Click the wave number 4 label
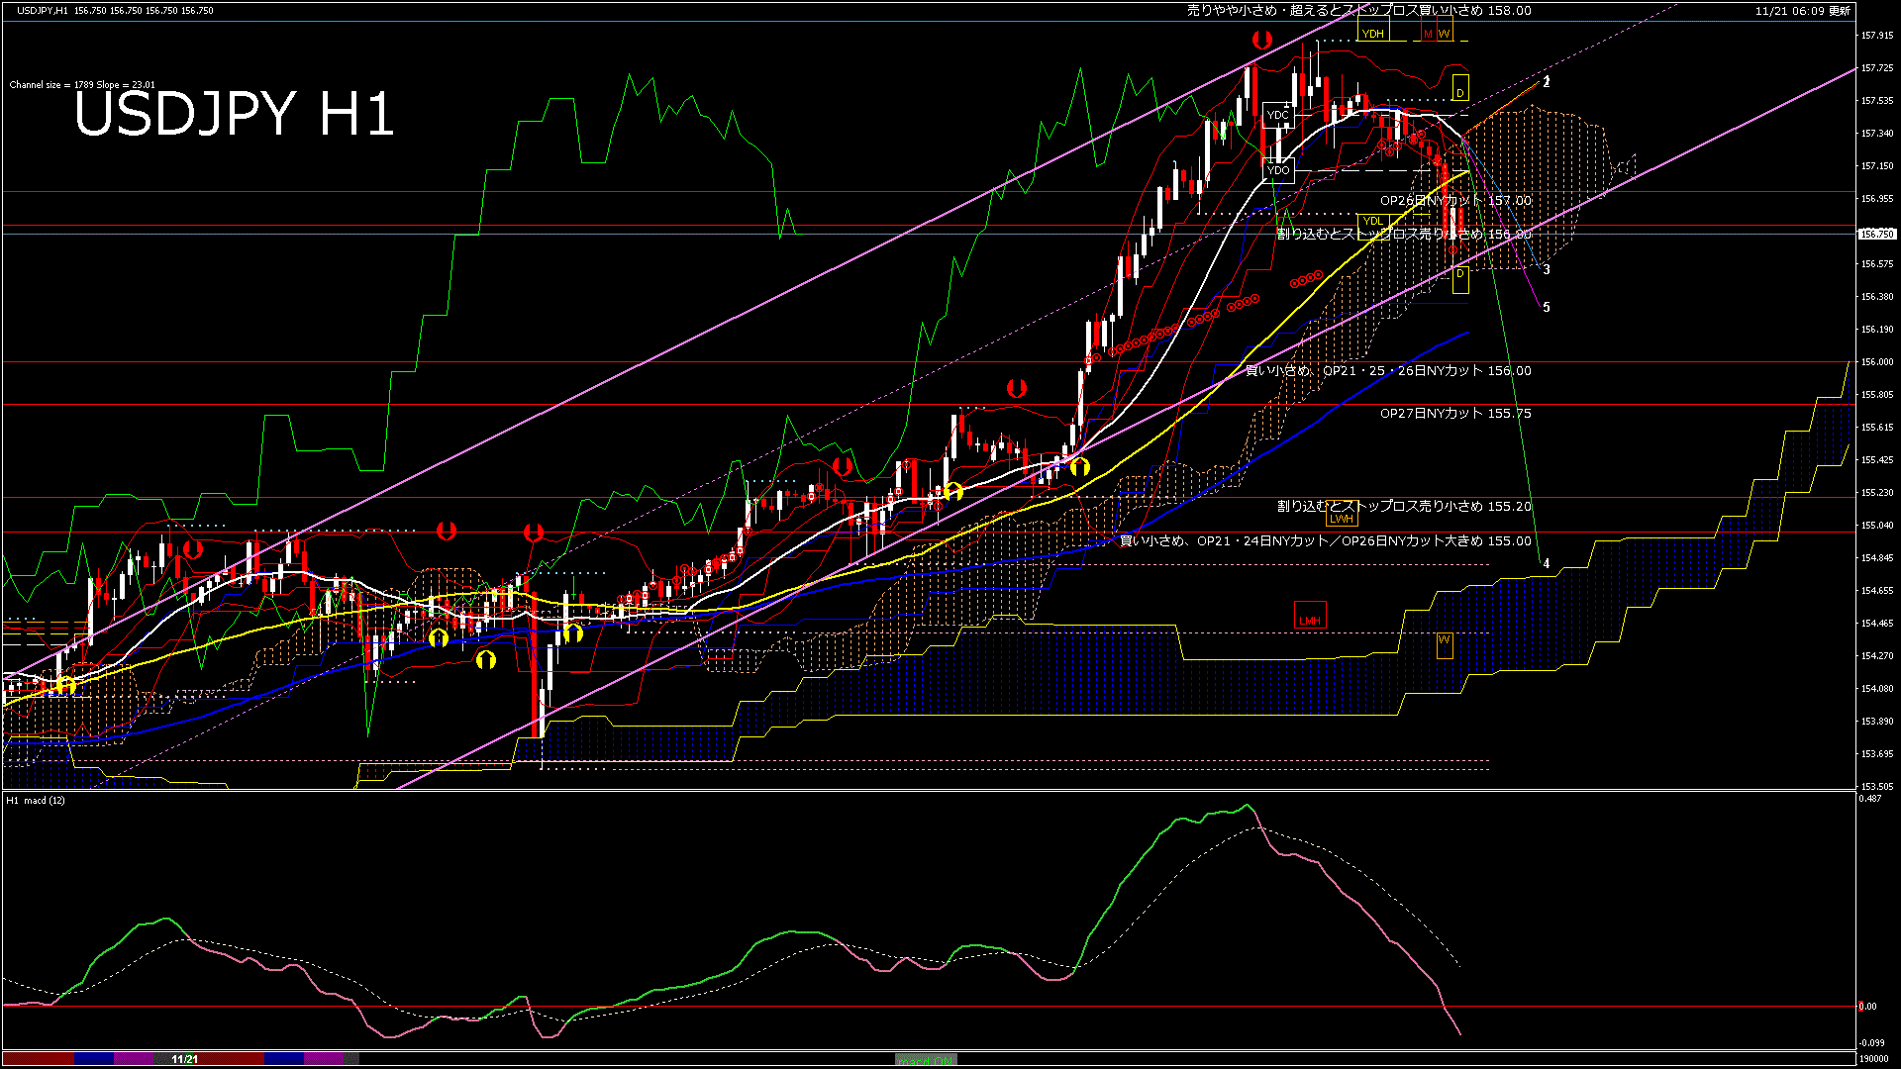Screen dimensions: 1901x1069 tap(1547, 564)
